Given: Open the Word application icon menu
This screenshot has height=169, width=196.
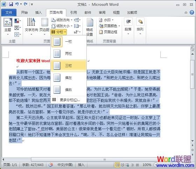Looking at the screenshot, I should 3,4.
